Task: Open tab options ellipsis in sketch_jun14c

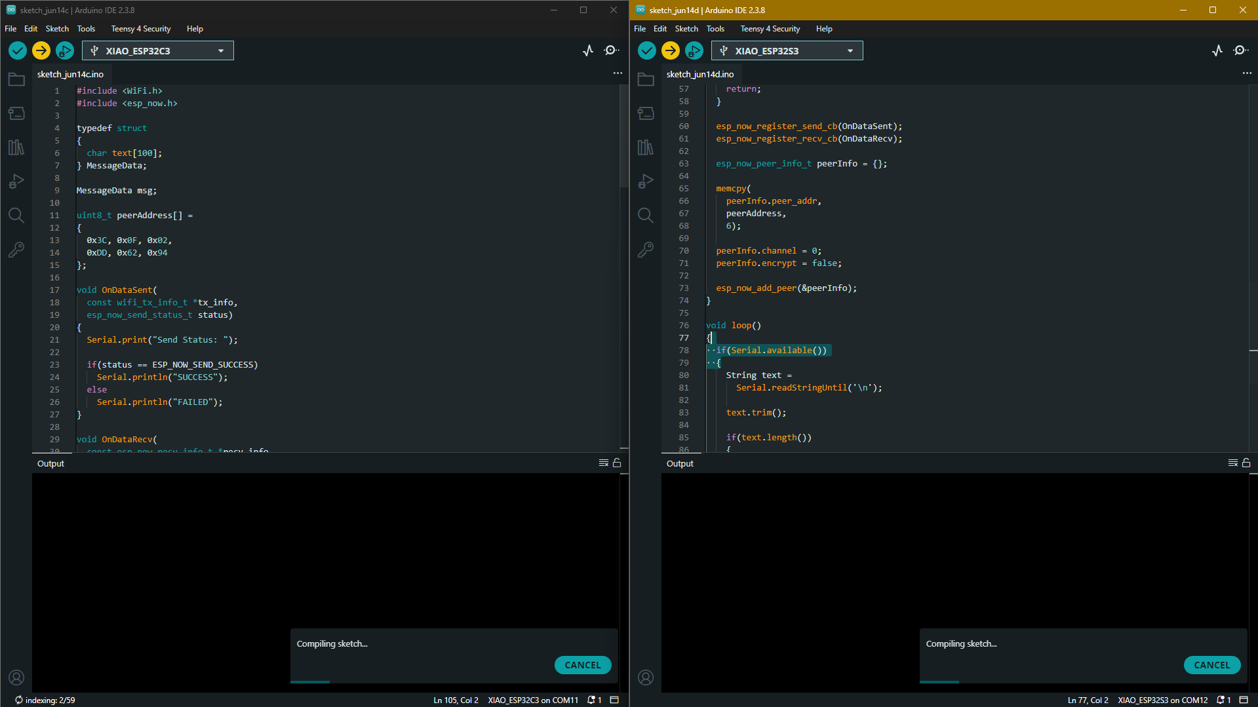Action: coord(618,73)
